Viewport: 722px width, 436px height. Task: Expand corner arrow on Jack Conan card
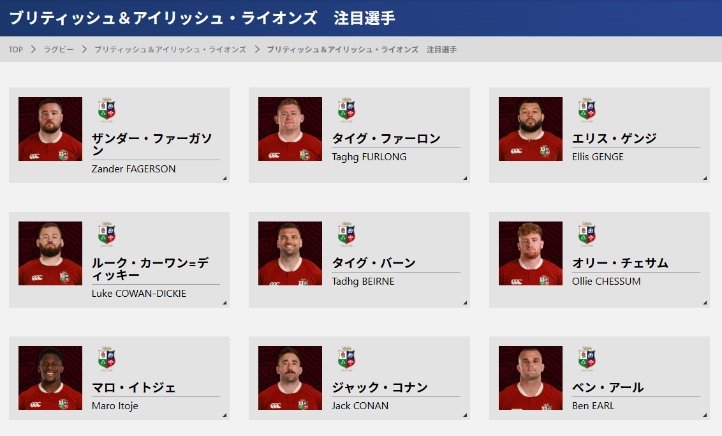click(x=465, y=416)
